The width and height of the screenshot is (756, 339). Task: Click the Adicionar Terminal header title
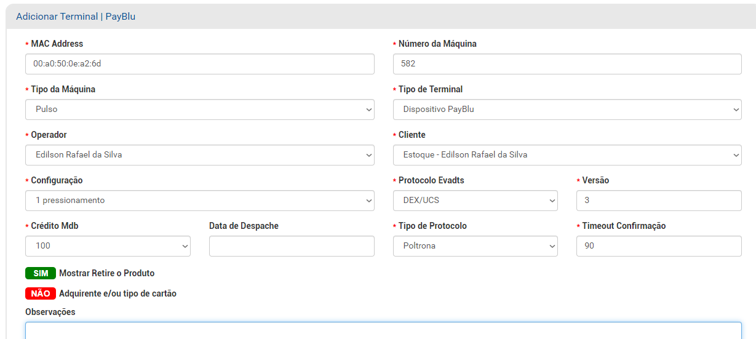[x=57, y=17]
